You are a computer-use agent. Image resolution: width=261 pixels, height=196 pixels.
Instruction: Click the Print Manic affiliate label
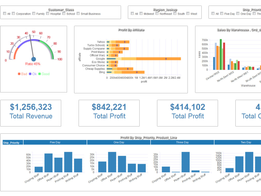tap(98, 52)
